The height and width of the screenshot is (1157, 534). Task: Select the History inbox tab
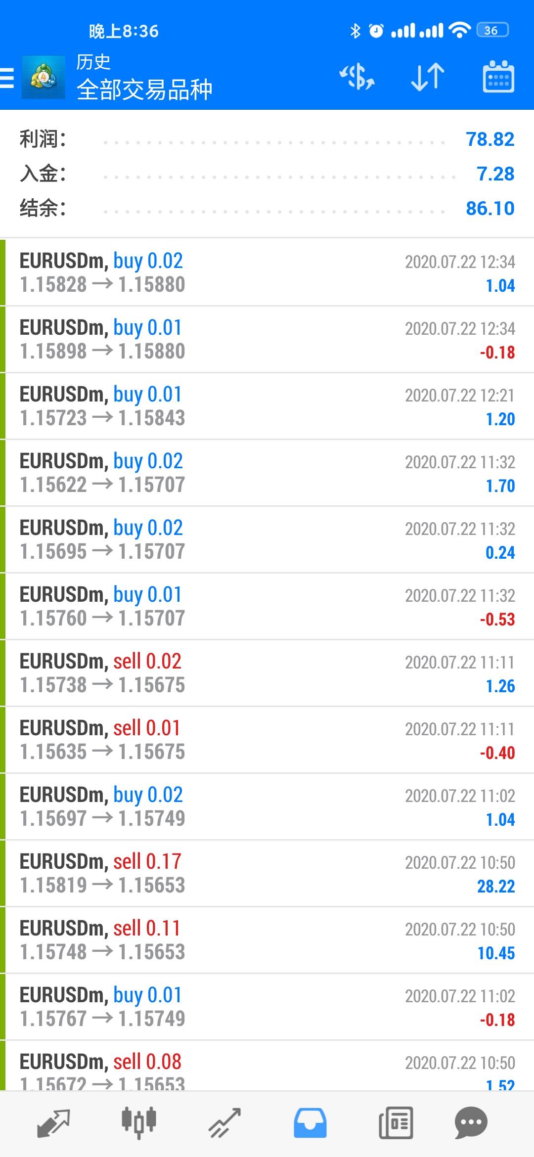pos(310,1123)
